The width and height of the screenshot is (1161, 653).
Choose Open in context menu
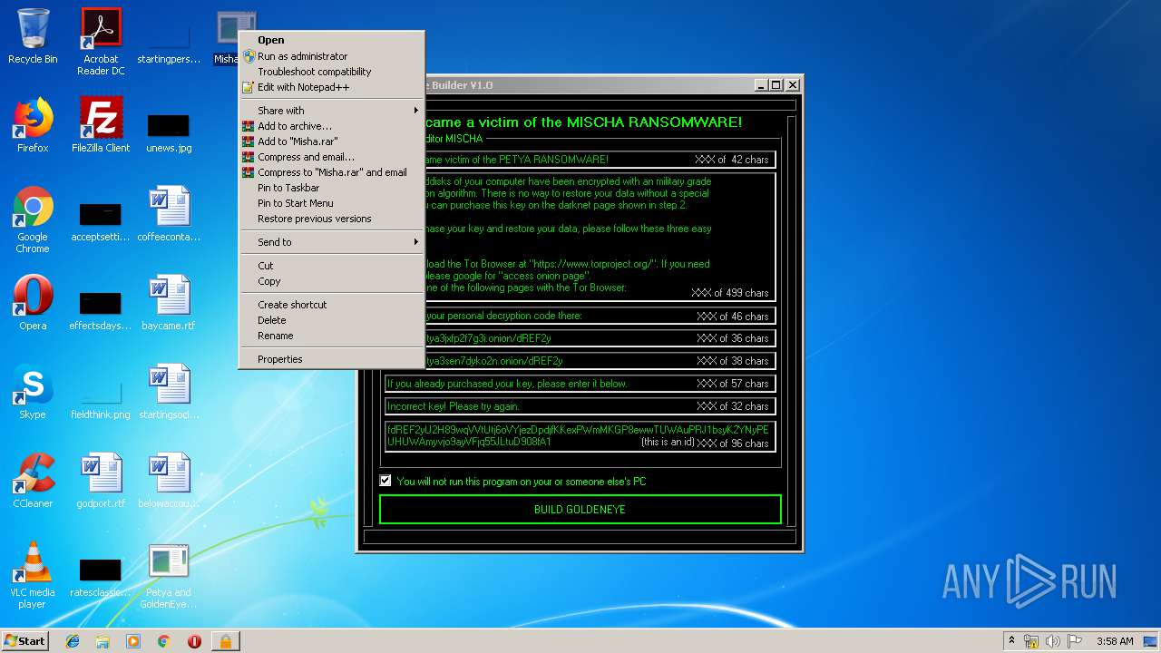331,40
